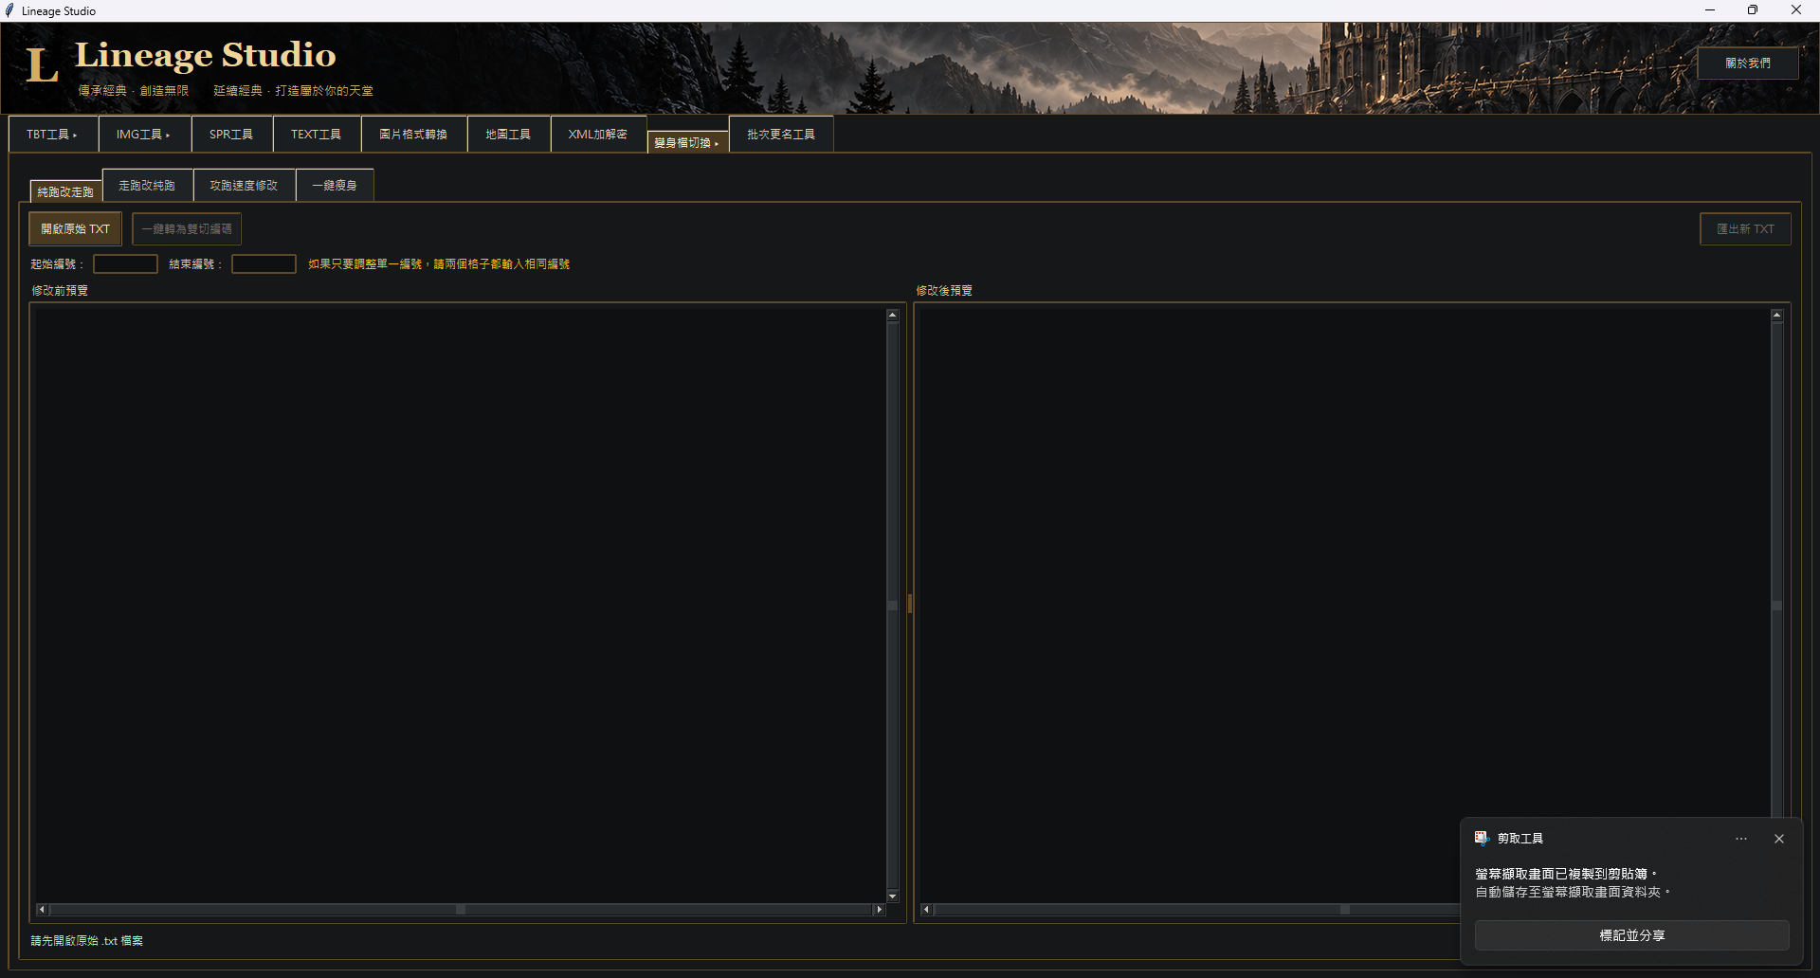This screenshot has height=978, width=1820.
Task: Click left arrow of 修改前預覽 horizontal scrollbar
Action: tap(42, 910)
